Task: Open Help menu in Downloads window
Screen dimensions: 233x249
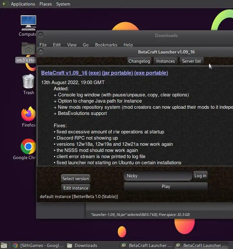Action: click(x=128, y=45)
